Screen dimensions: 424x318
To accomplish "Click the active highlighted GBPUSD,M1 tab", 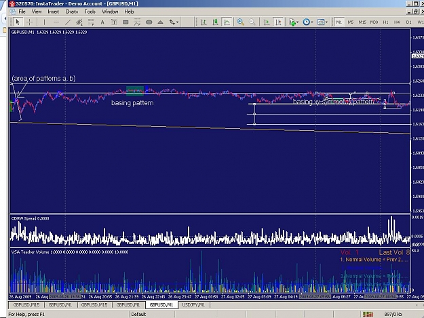I will click(161, 304).
